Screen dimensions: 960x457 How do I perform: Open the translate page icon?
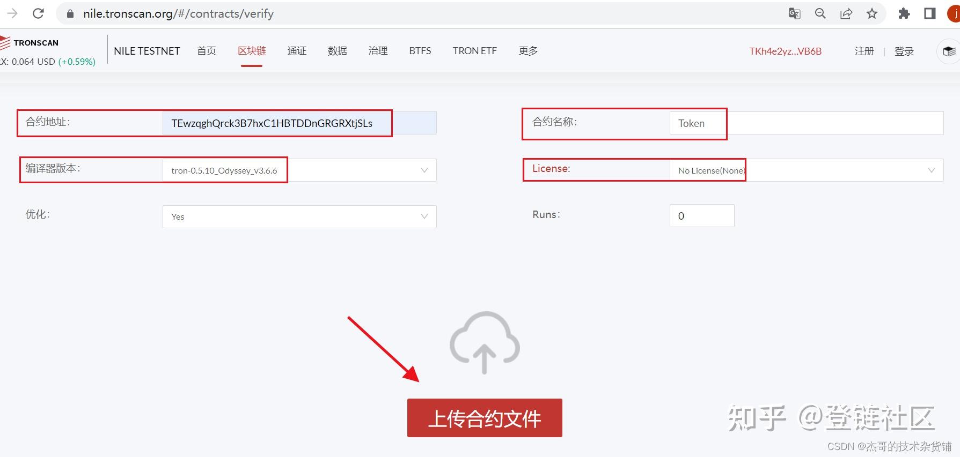tap(795, 13)
